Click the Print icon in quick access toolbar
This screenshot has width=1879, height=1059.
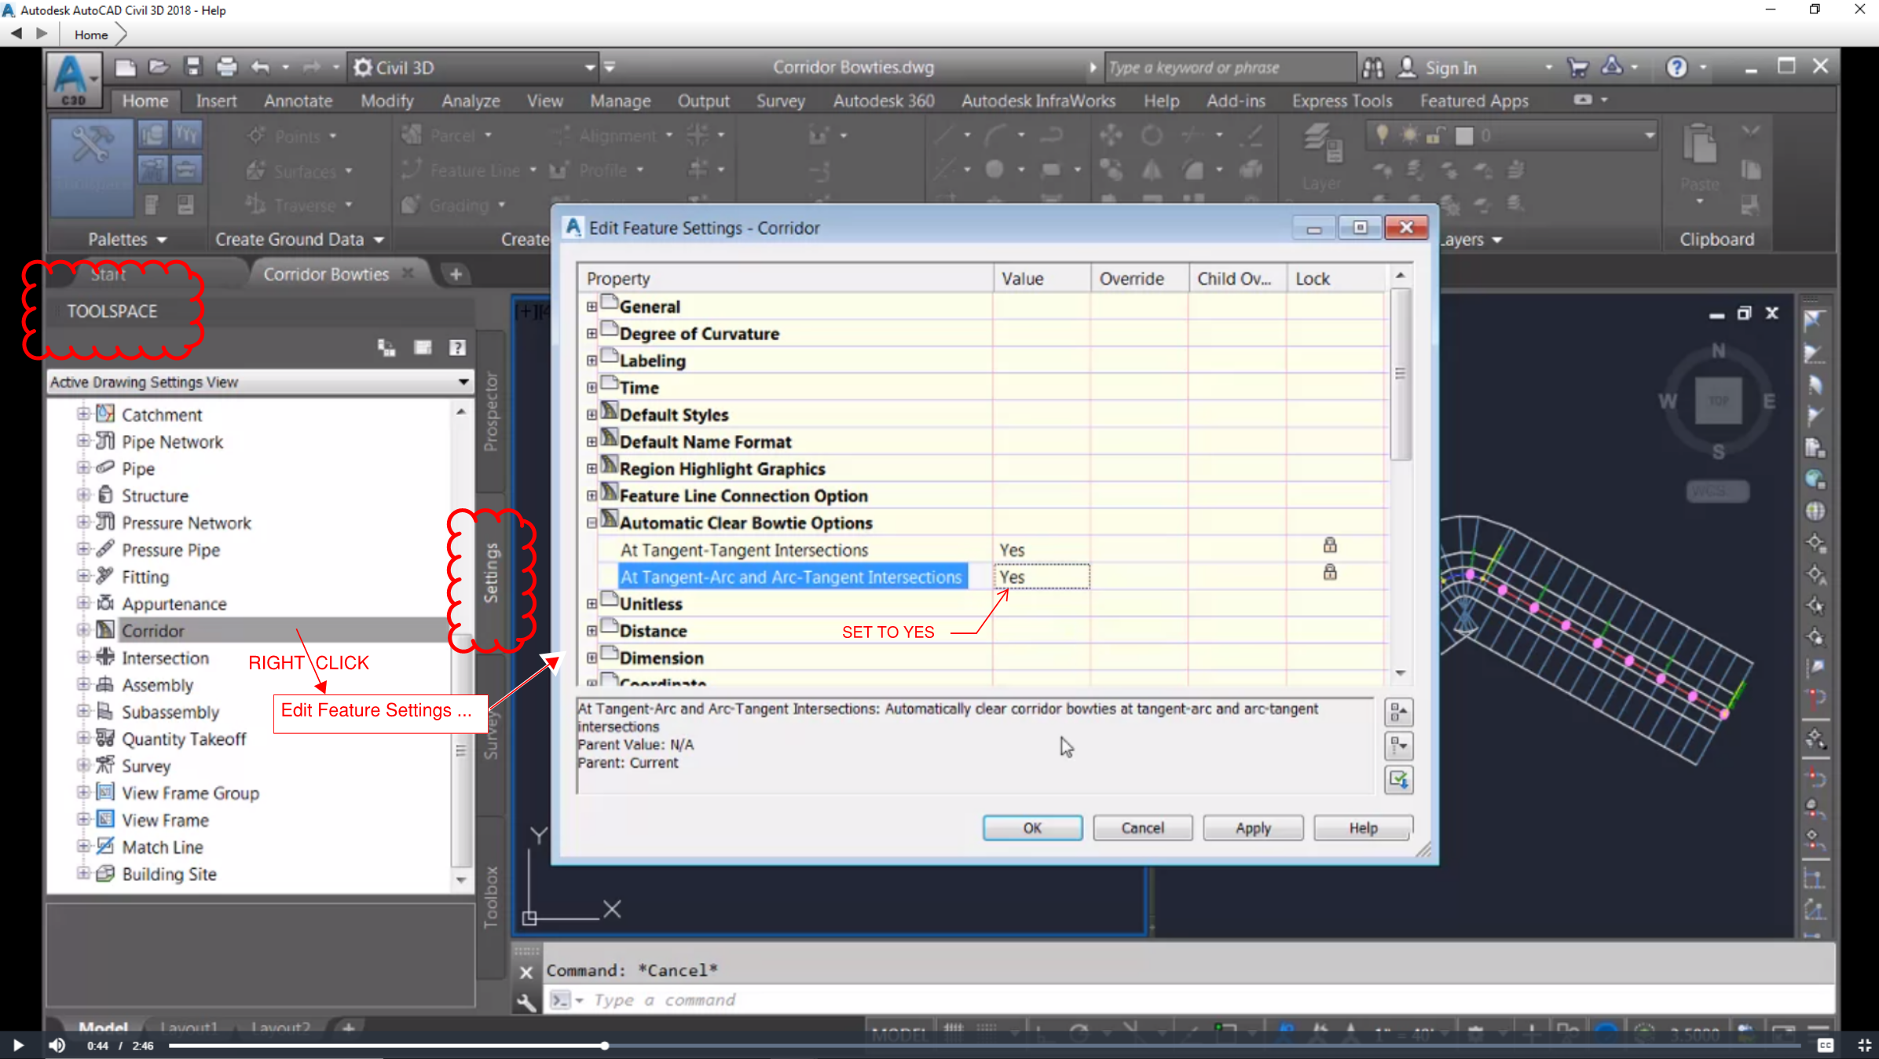[x=226, y=67]
